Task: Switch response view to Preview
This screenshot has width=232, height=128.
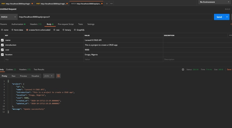Action: point(23,76)
